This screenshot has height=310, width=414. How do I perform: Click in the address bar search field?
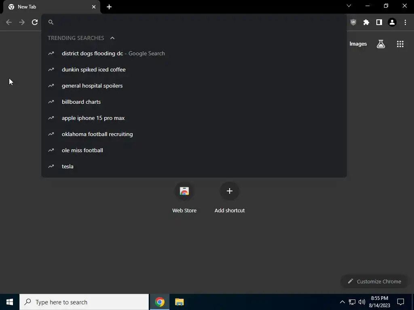pos(194,22)
